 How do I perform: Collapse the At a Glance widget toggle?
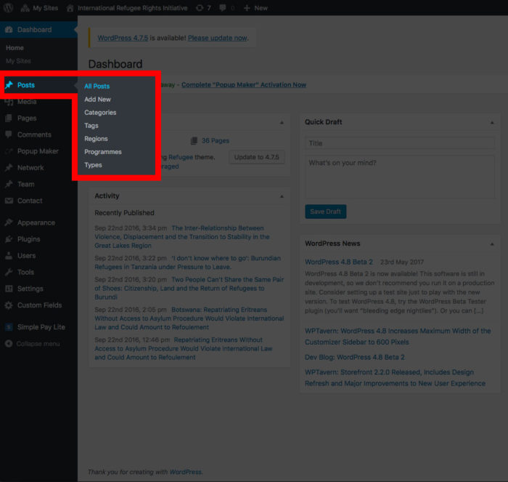tap(282, 122)
